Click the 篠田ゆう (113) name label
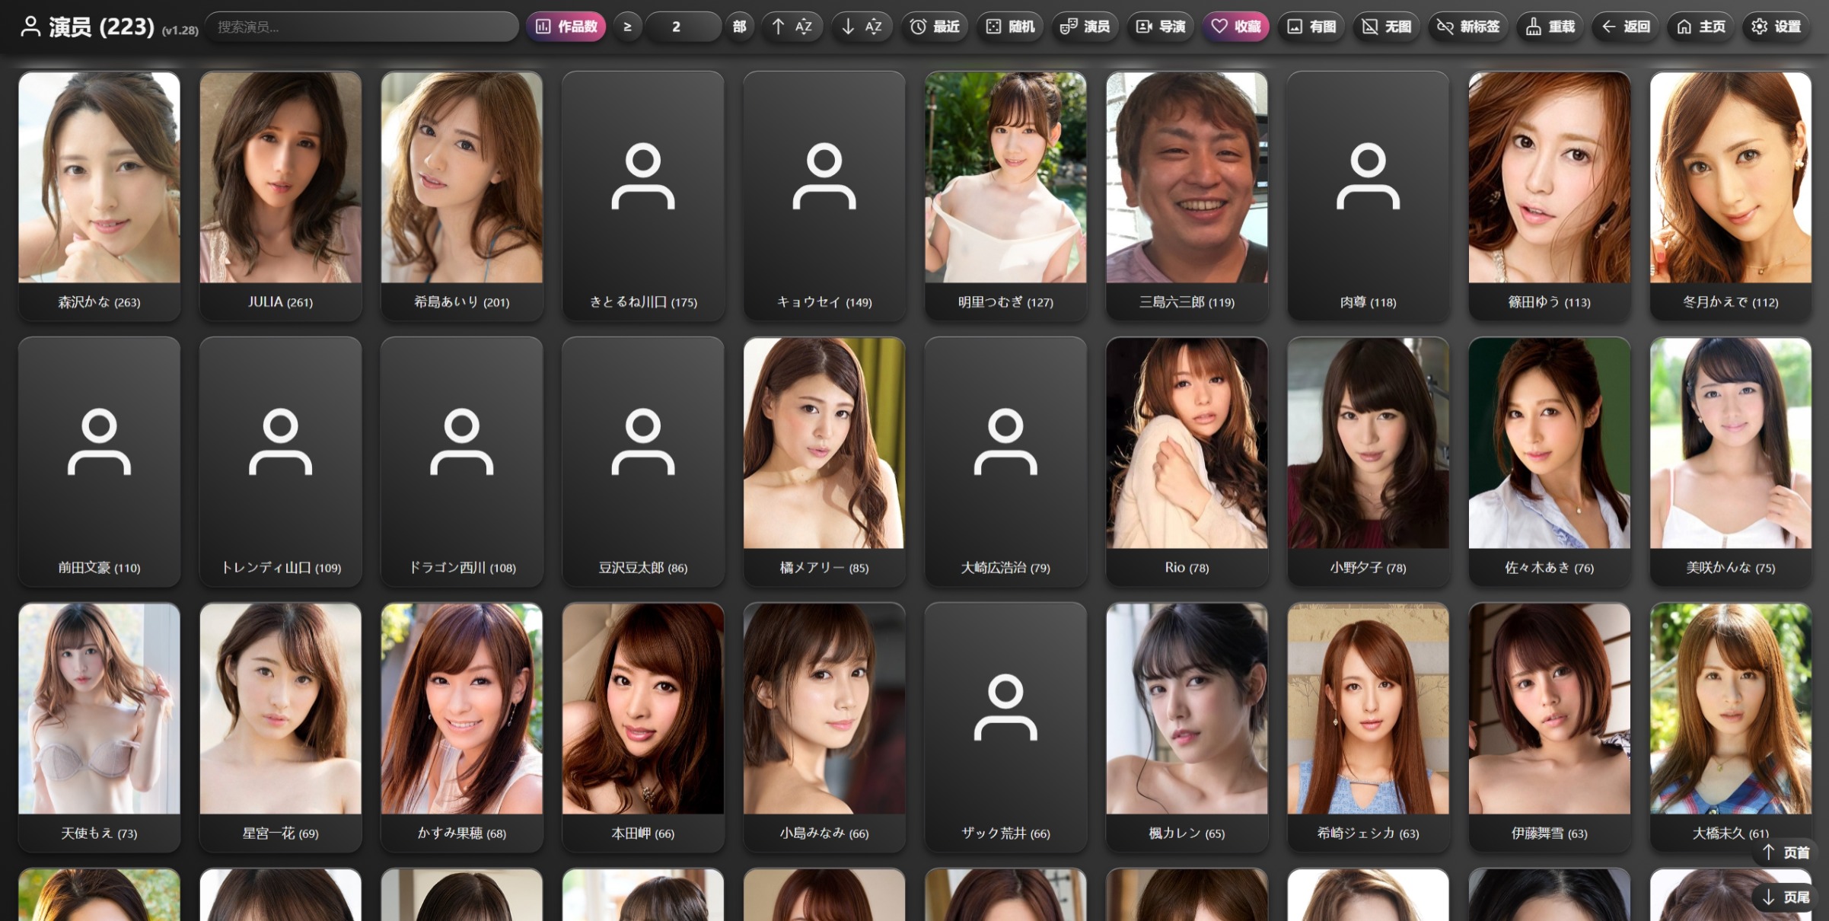The image size is (1829, 921). point(1550,302)
